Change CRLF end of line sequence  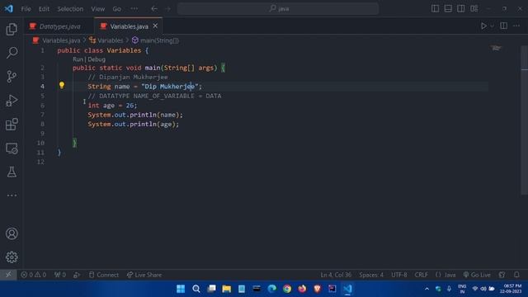(421, 275)
